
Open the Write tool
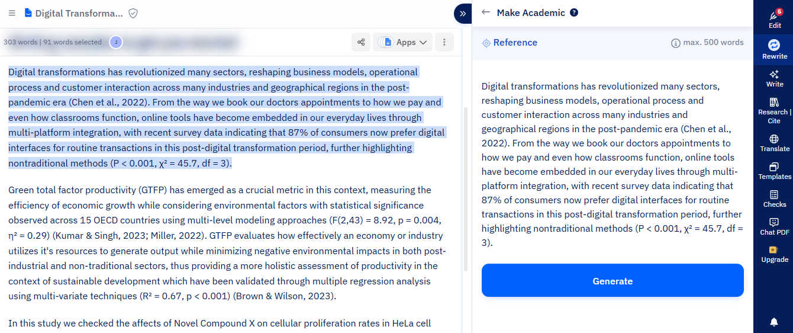point(774,78)
